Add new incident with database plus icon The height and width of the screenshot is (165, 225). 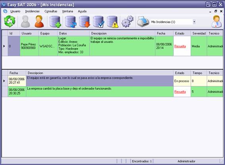click(x=55, y=22)
